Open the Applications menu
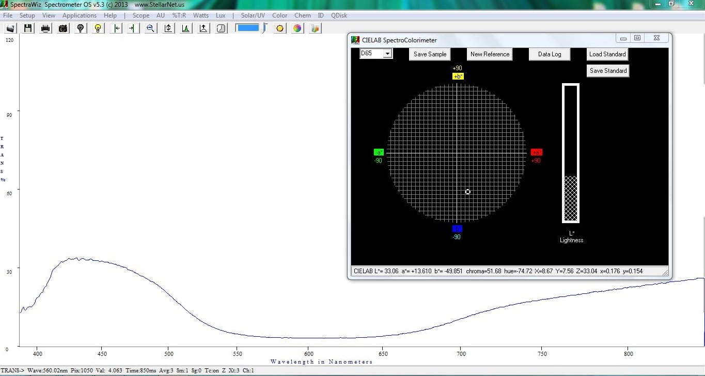The width and height of the screenshot is (705, 376). pyautogui.click(x=80, y=15)
